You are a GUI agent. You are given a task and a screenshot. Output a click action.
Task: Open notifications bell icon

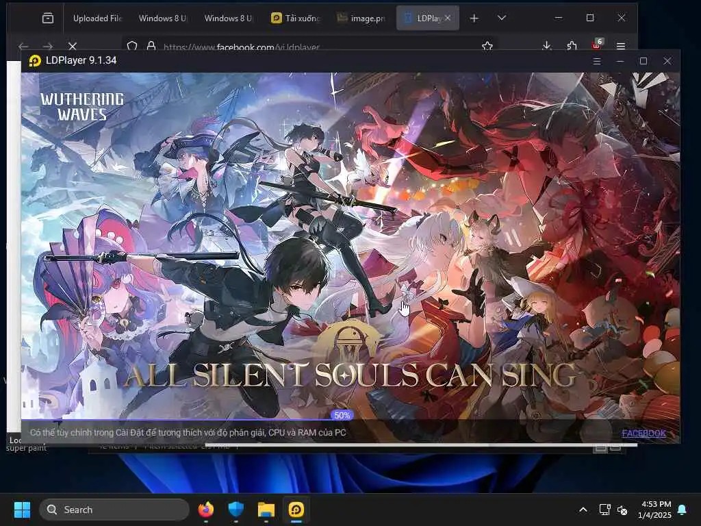(683, 510)
